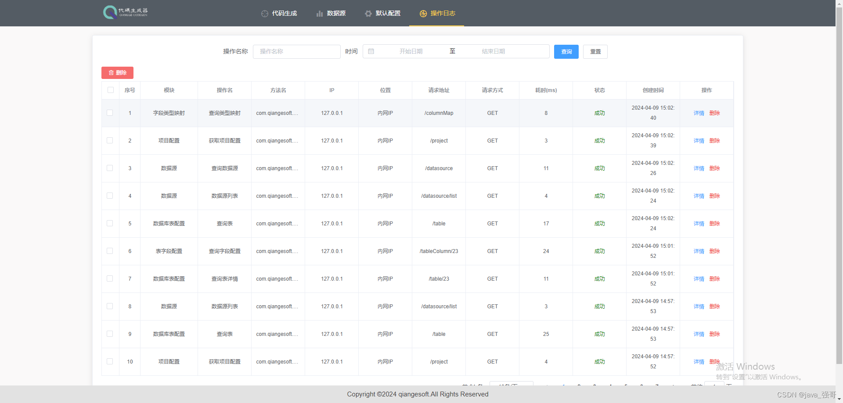843x403 pixels.
Task: Click 删除 link in row 8
Action: pyautogui.click(x=715, y=307)
